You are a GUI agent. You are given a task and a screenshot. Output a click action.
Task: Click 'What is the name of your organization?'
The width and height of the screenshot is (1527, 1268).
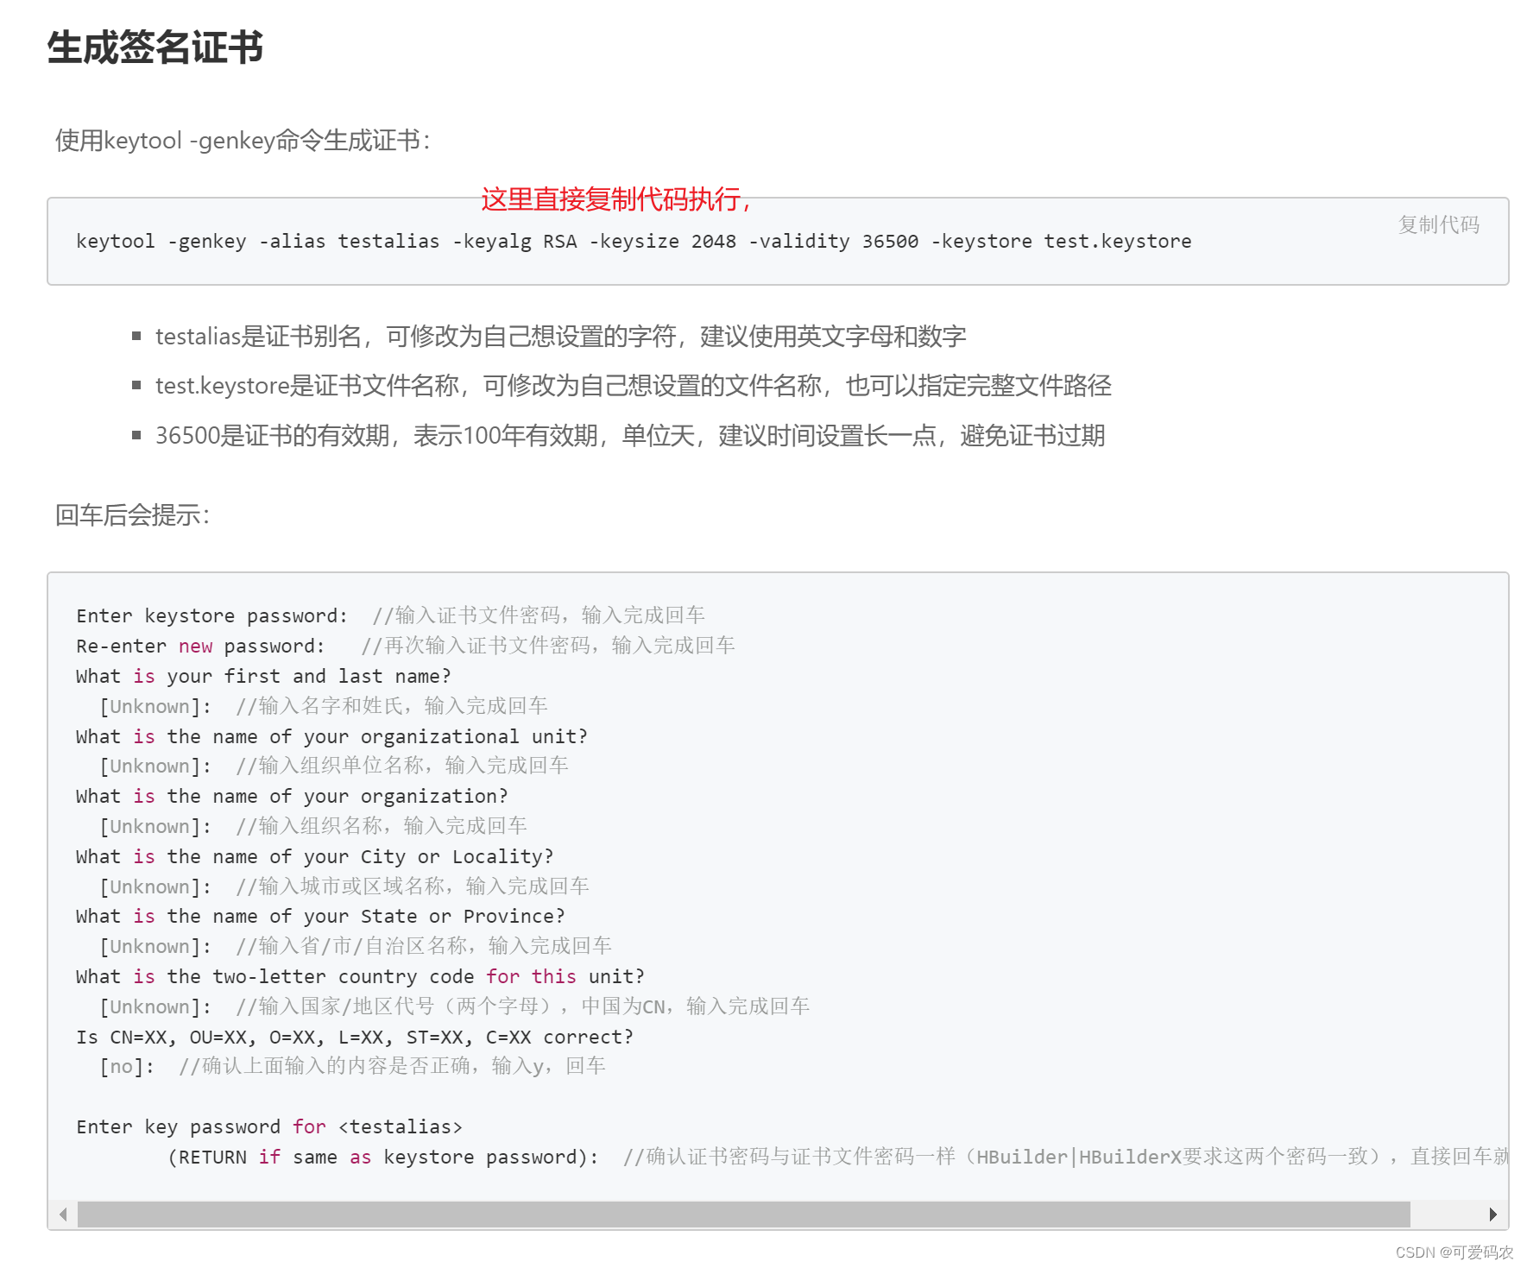click(x=292, y=796)
